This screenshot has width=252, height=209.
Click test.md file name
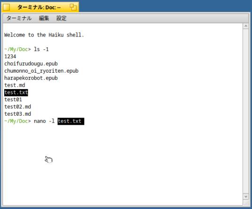(x=15, y=85)
